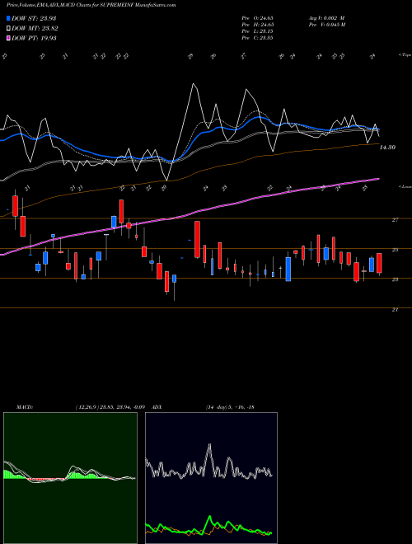This screenshot has width=412, height=544.
Task: Click the 'Pre C: 23.35' value
Action: pyautogui.click(x=257, y=37)
